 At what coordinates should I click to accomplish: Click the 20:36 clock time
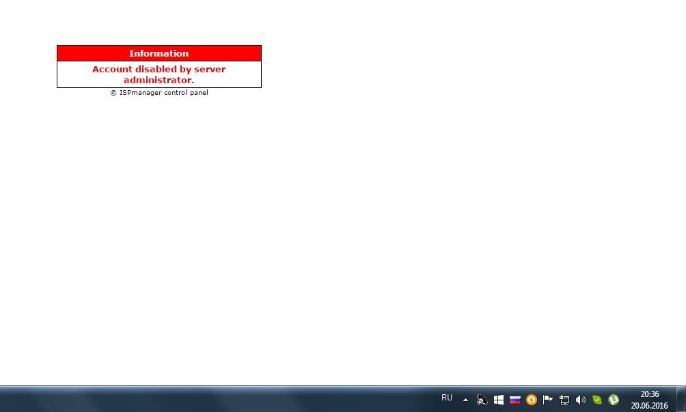(649, 394)
